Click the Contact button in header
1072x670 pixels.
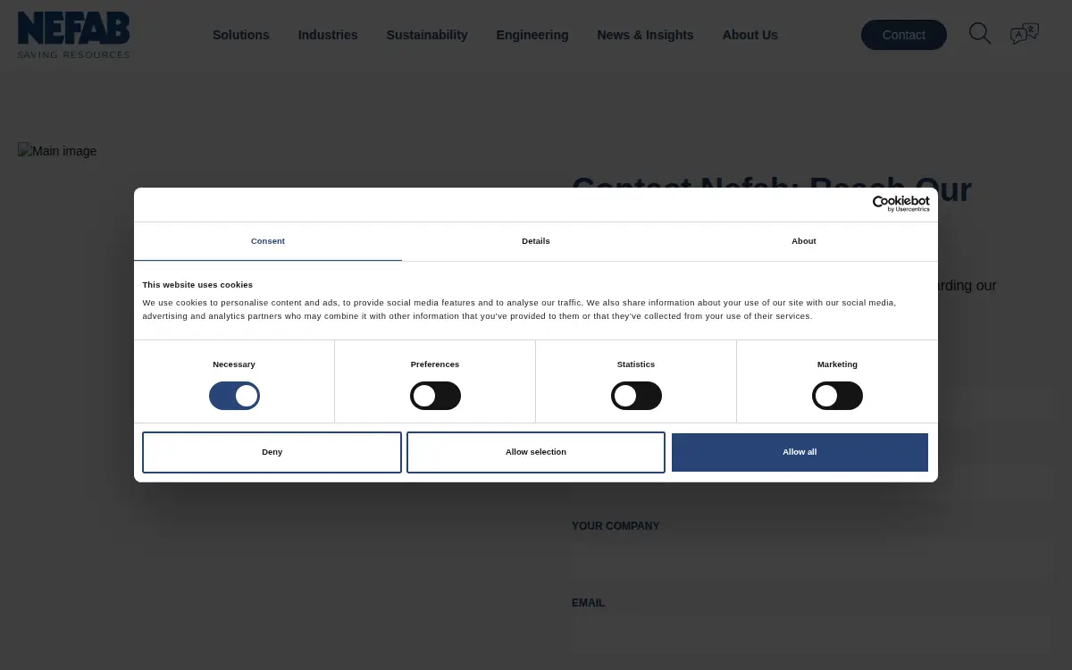[x=904, y=35]
